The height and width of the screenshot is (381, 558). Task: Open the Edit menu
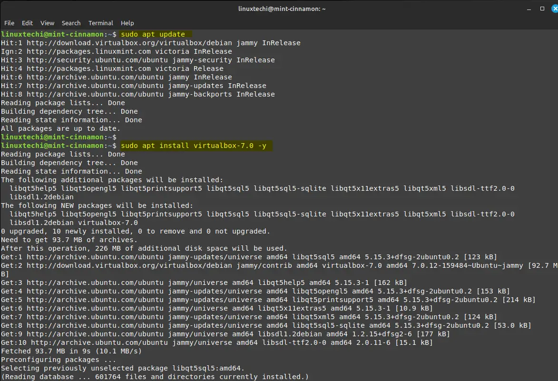pyautogui.click(x=28, y=23)
